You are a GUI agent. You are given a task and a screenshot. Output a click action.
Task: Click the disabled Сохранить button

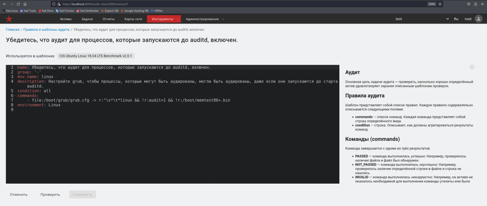83,194
